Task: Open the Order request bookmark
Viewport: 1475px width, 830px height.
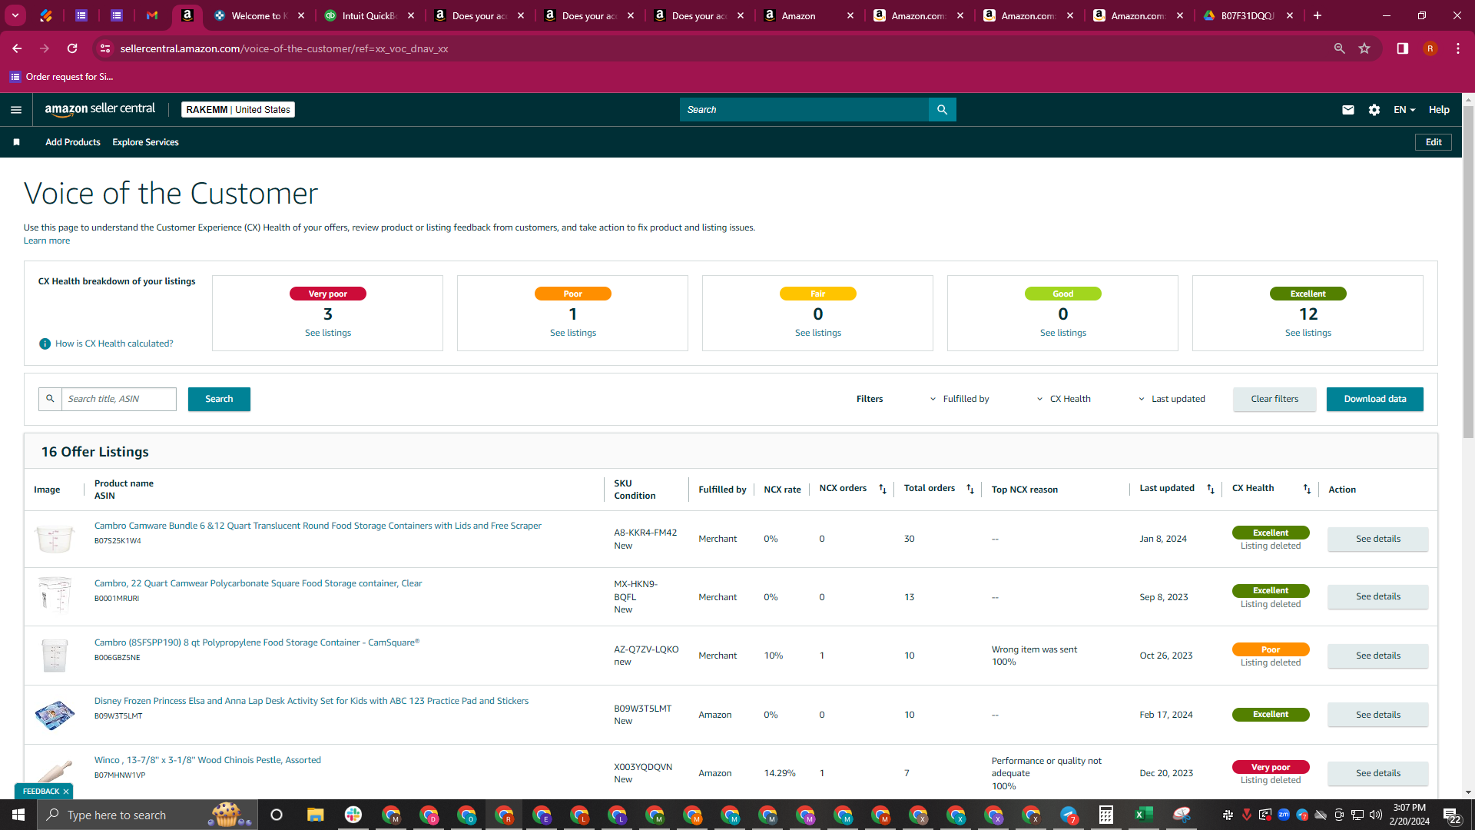Action: coord(61,77)
